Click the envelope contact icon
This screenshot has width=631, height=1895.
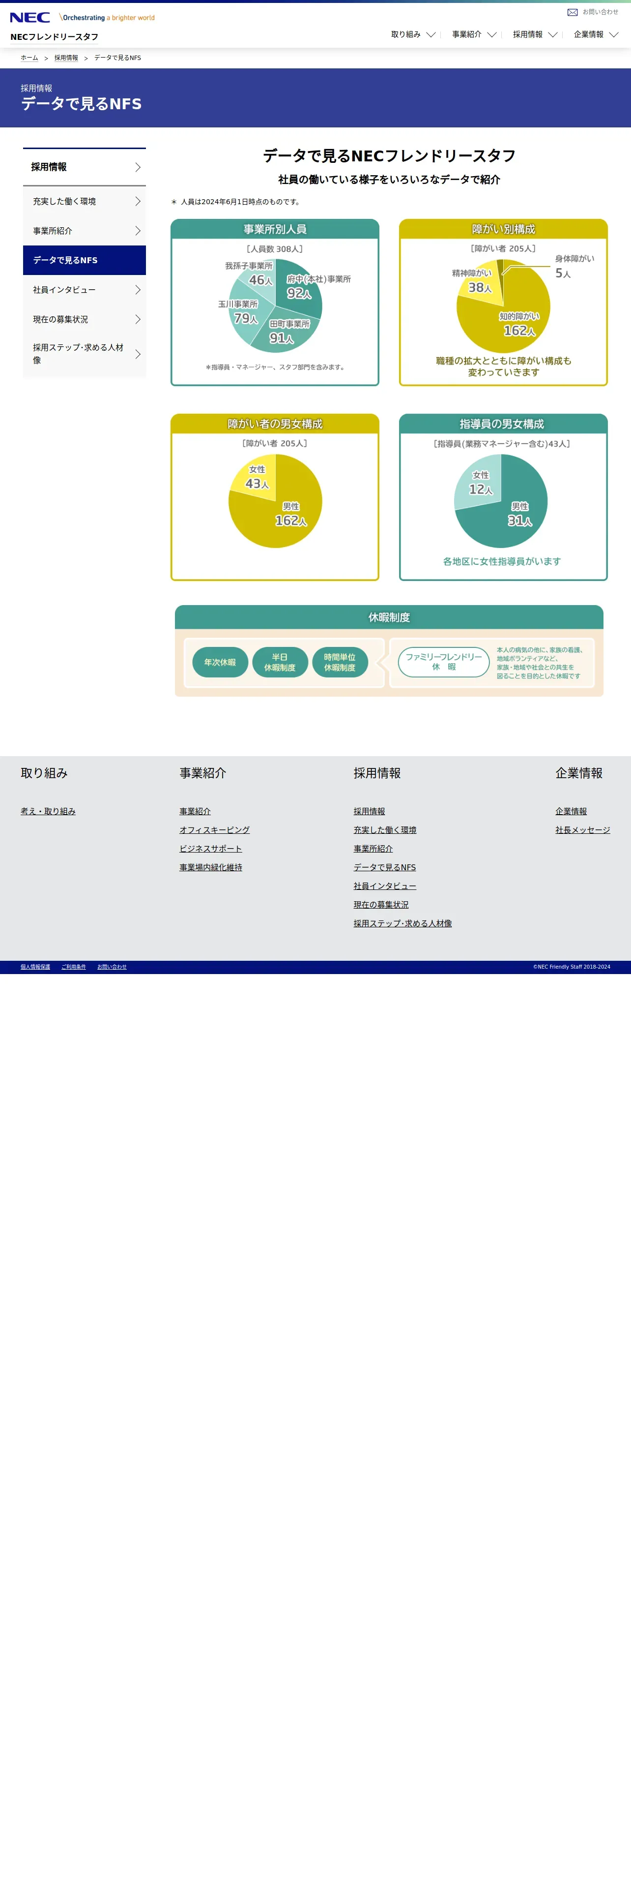(572, 12)
